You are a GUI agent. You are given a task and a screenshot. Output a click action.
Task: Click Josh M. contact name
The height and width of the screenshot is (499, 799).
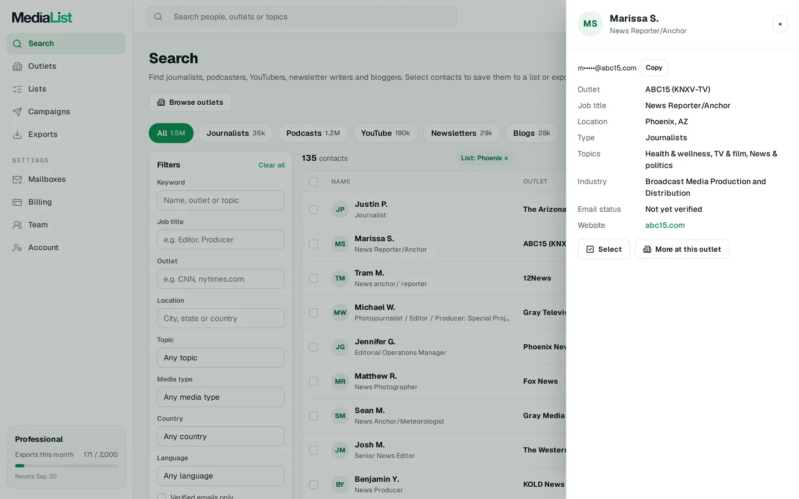[370, 445]
